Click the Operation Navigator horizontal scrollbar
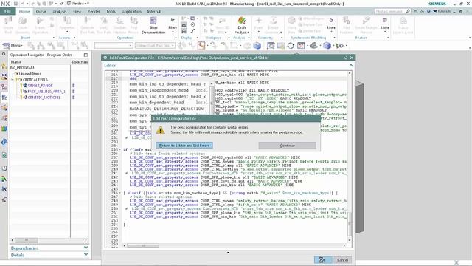The image size is (472, 266). click(x=49, y=240)
